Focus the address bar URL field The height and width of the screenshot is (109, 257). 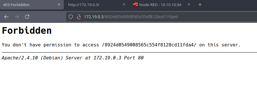(x=161, y=17)
